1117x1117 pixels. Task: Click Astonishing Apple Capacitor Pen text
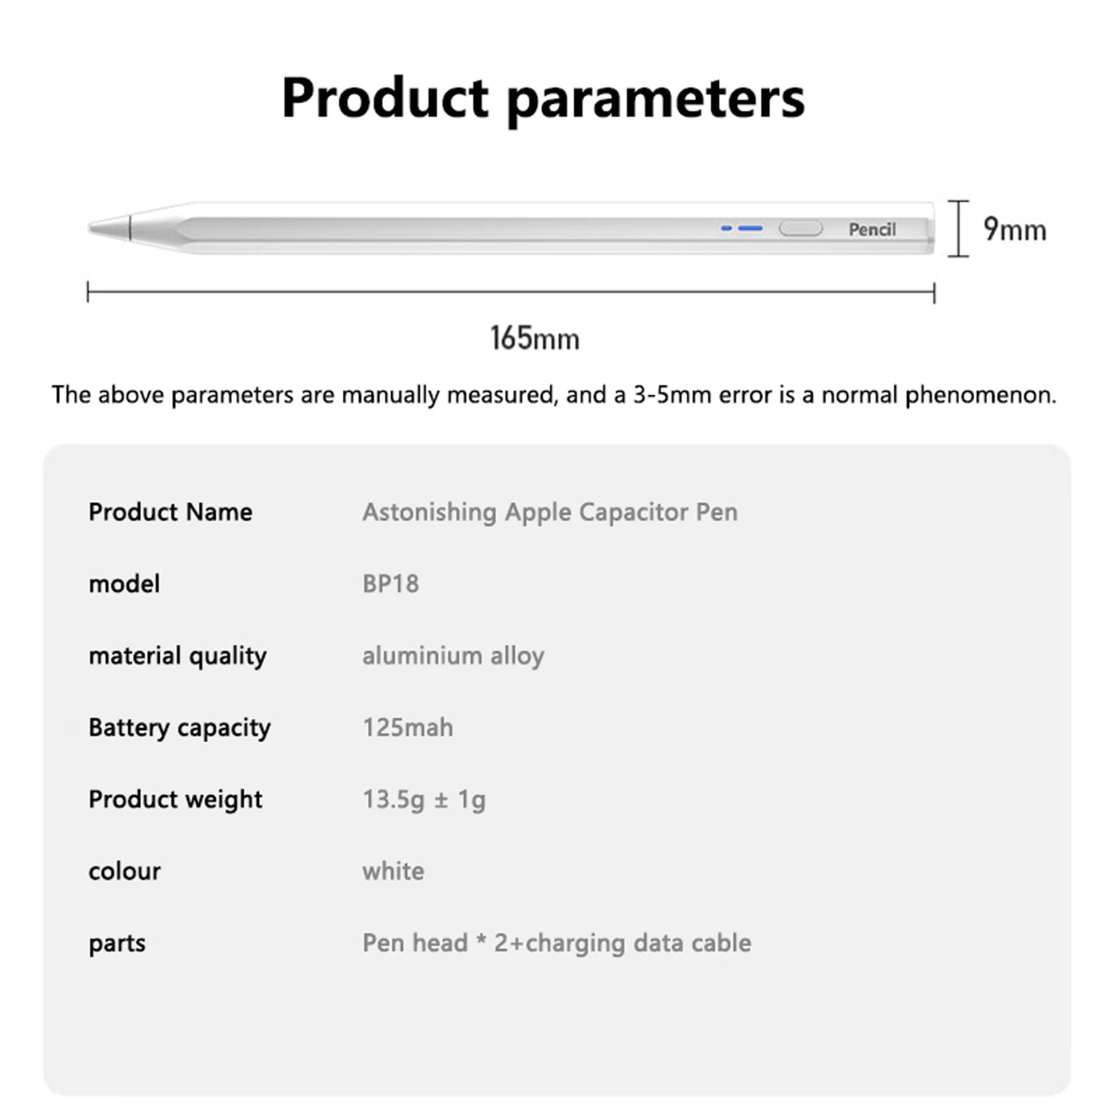pos(550,512)
